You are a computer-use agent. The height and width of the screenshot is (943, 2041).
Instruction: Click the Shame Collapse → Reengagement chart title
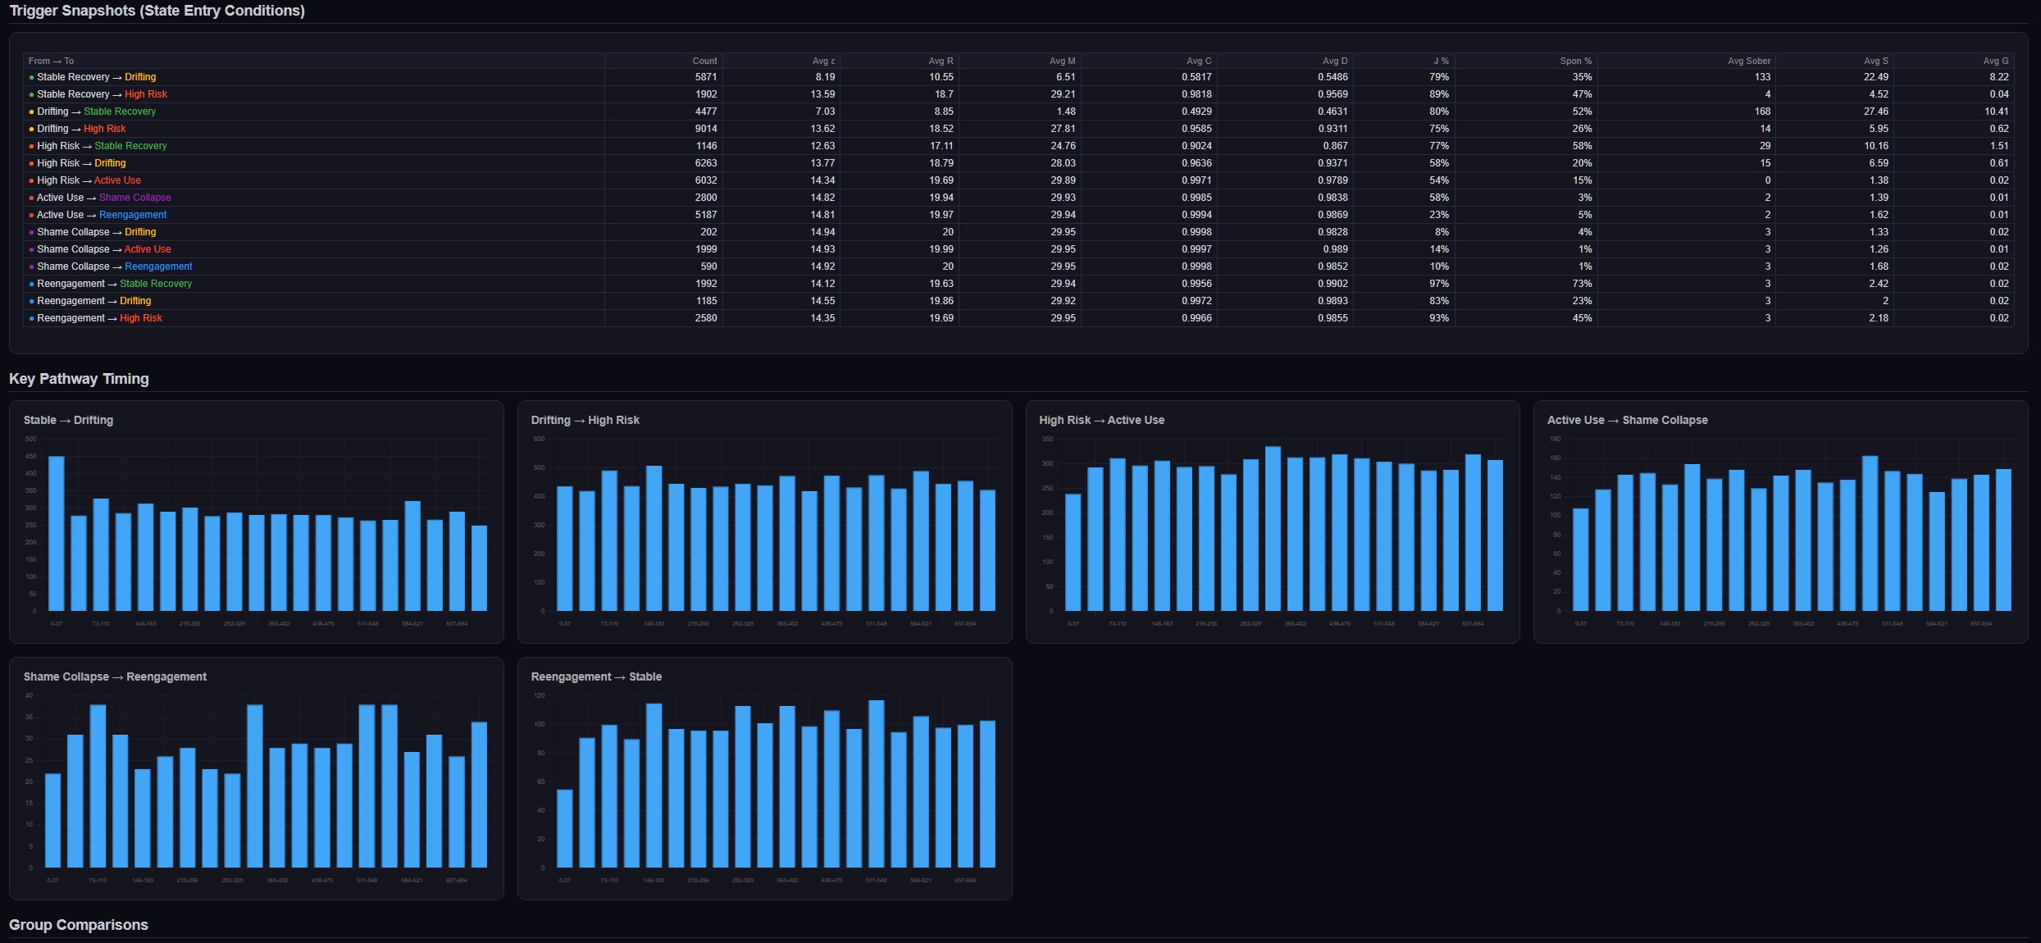[x=115, y=676]
